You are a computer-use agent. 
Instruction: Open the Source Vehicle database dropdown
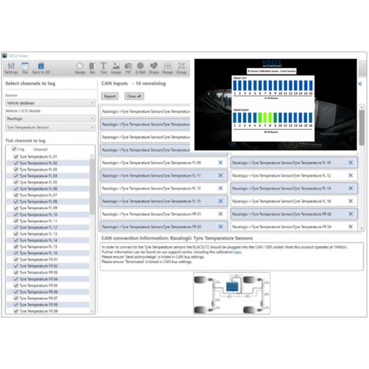pos(50,103)
